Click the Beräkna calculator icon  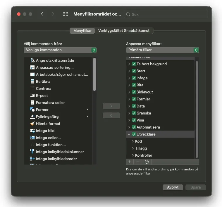32,81
